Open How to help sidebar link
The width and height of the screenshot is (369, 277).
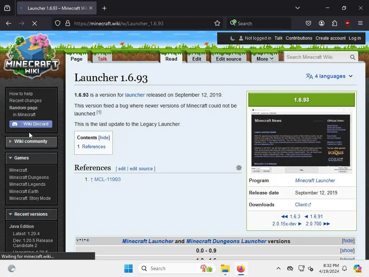click(x=21, y=94)
